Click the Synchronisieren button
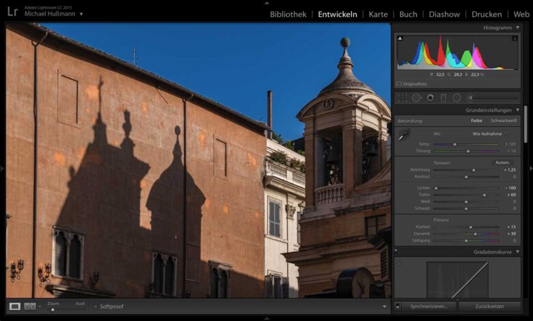This screenshot has height=321, width=533. 428,307
